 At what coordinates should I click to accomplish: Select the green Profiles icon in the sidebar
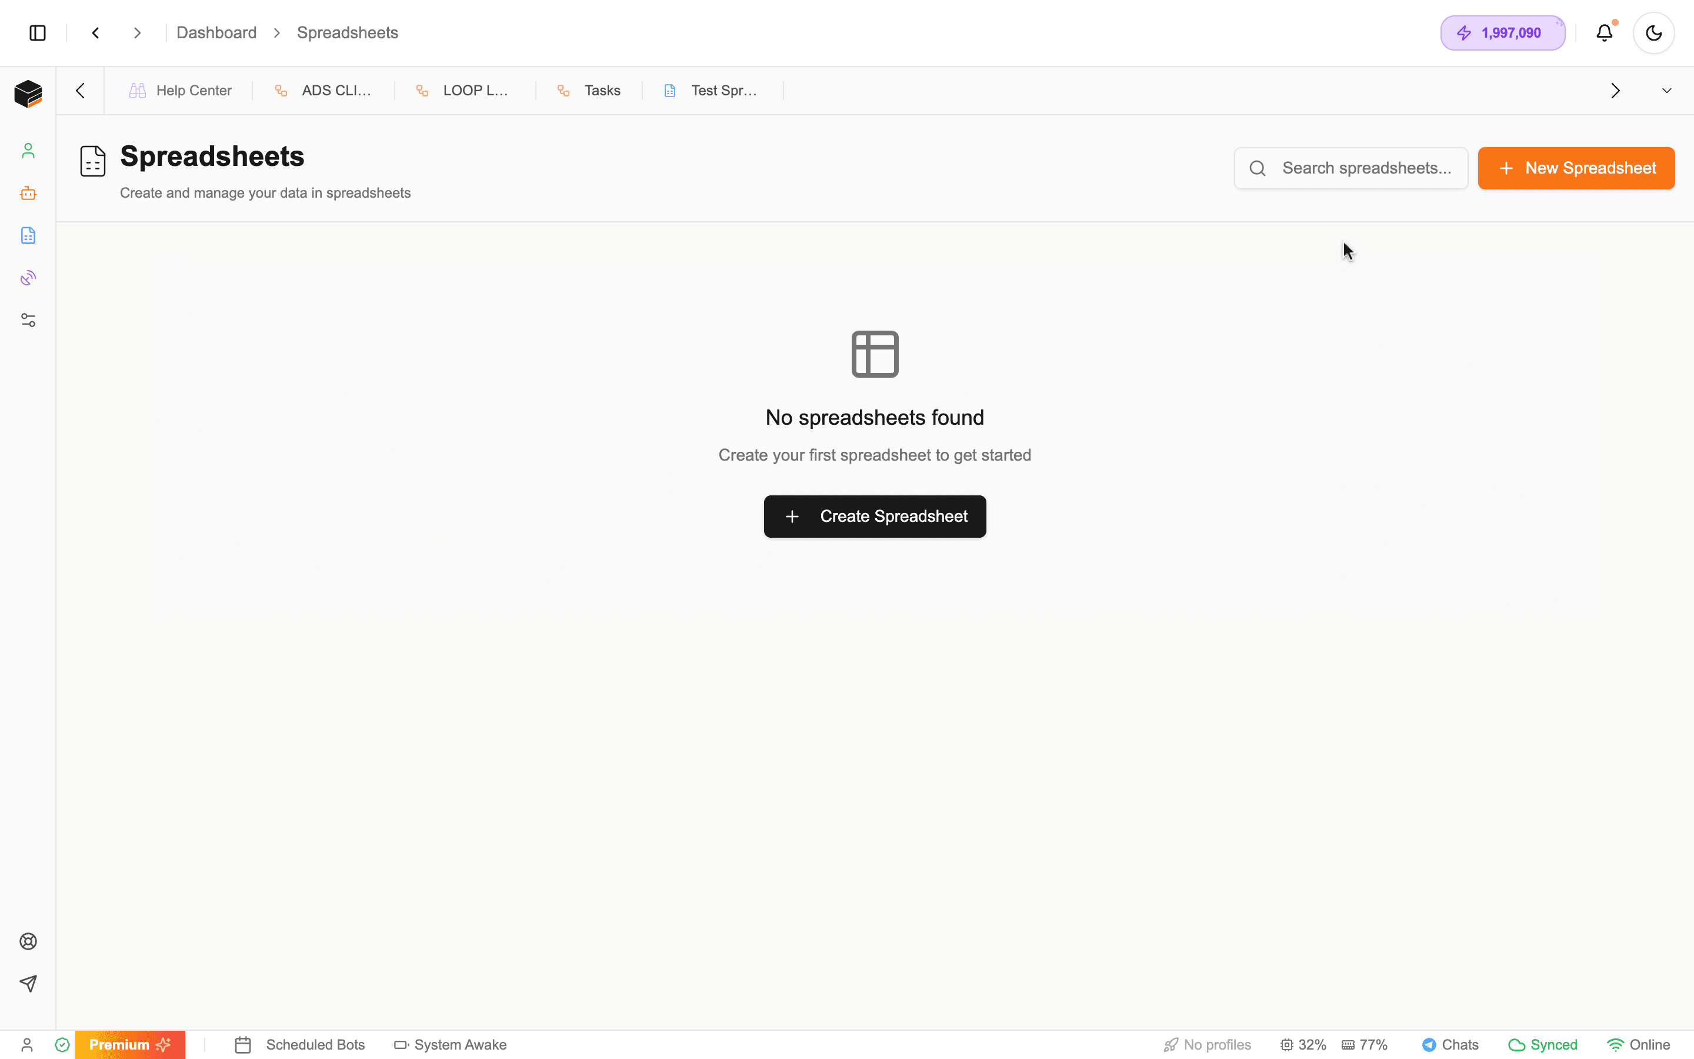point(28,151)
